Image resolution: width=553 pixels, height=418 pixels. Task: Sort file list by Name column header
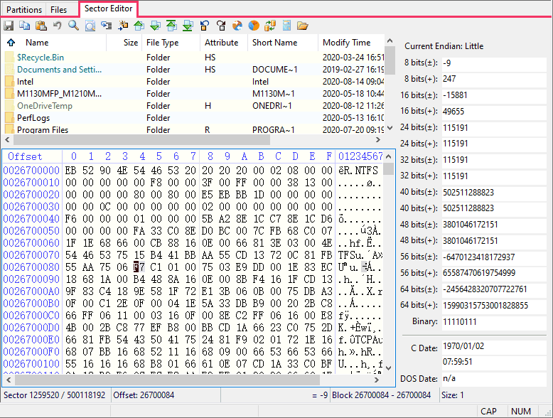[x=37, y=43]
